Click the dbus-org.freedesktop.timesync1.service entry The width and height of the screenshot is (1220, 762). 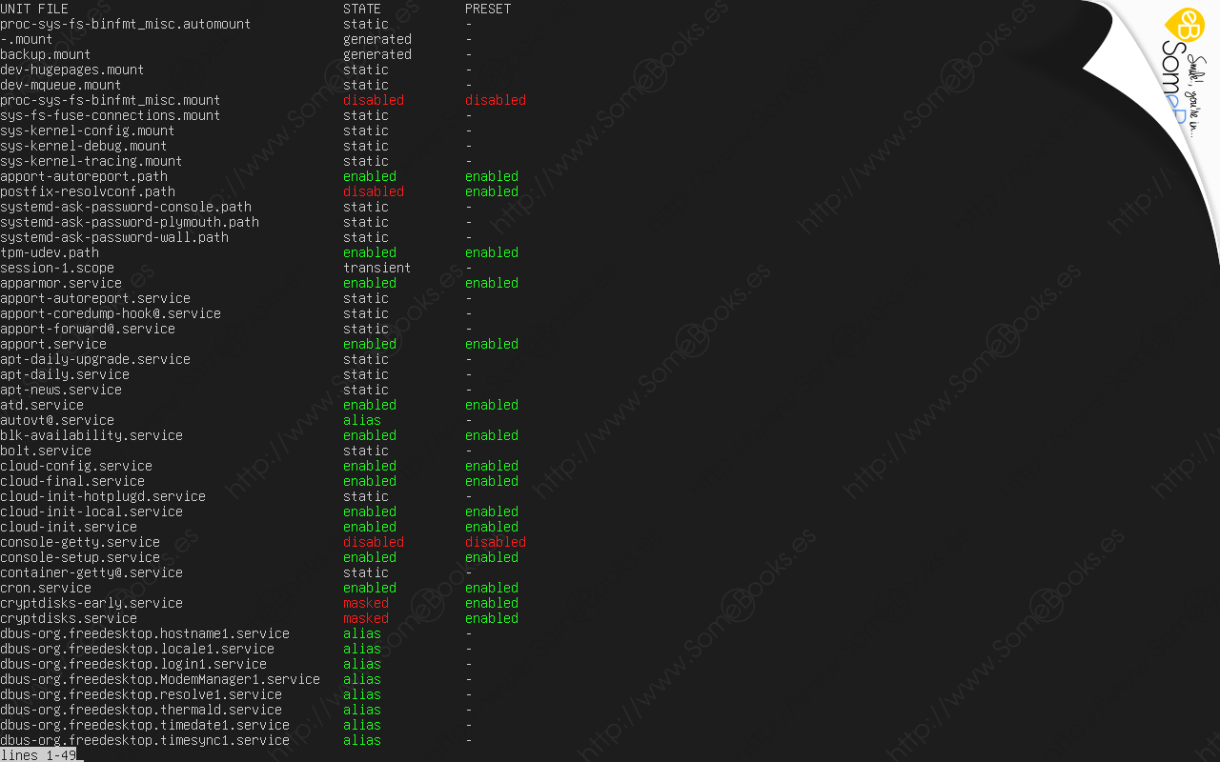[145, 740]
